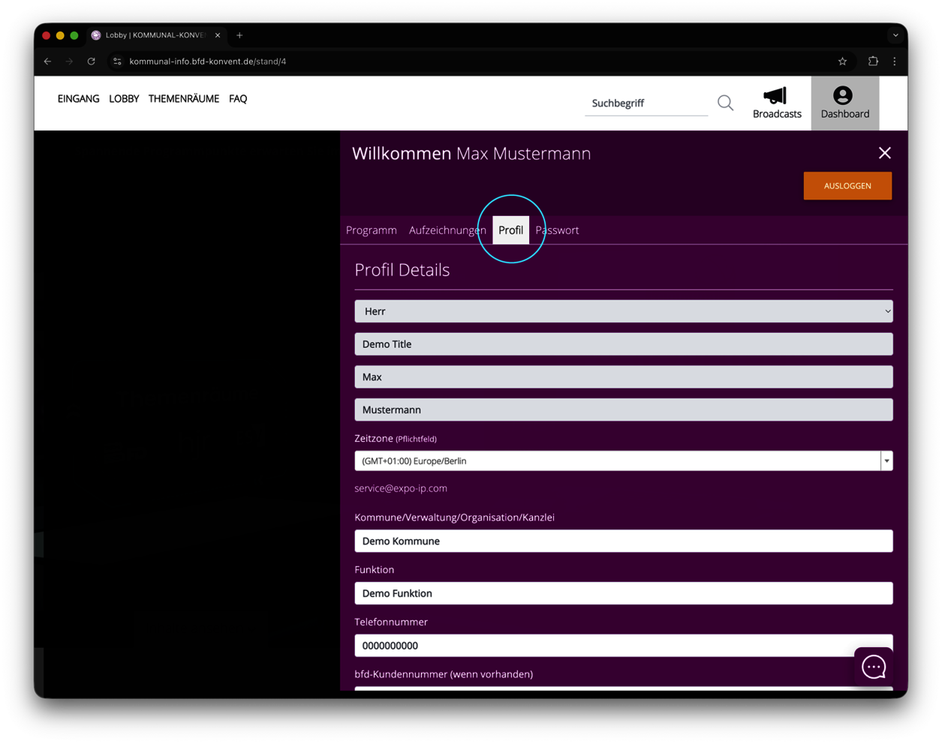Go to LOBBY in navigation
The height and width of the screenshot is (744, 942).
coord(124,99)
